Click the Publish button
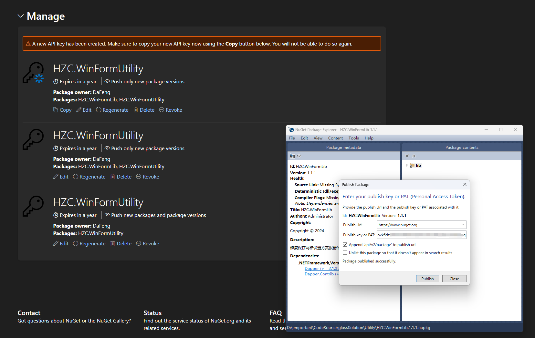The image size is (535, 338). tap(427, 279)
